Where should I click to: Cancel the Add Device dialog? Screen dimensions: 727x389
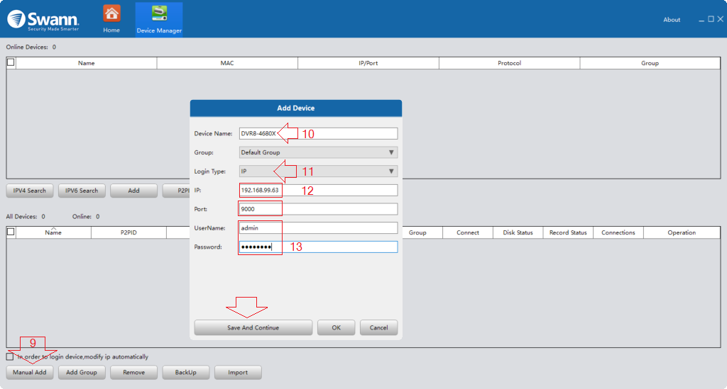tap(378, 327)
